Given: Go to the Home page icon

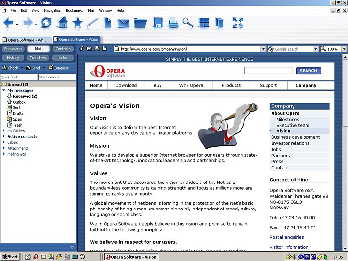Looking at the screenshot, I should [62, 23].
